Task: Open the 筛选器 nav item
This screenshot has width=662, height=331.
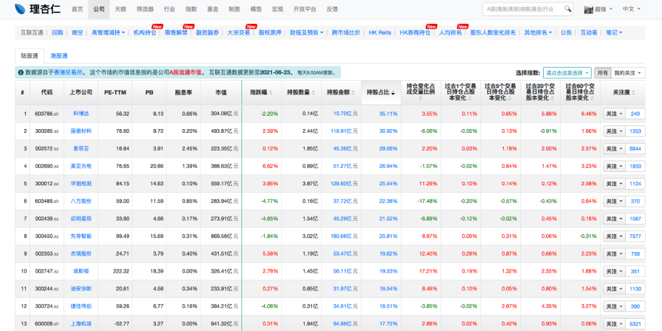Action: tap(145, 9)
